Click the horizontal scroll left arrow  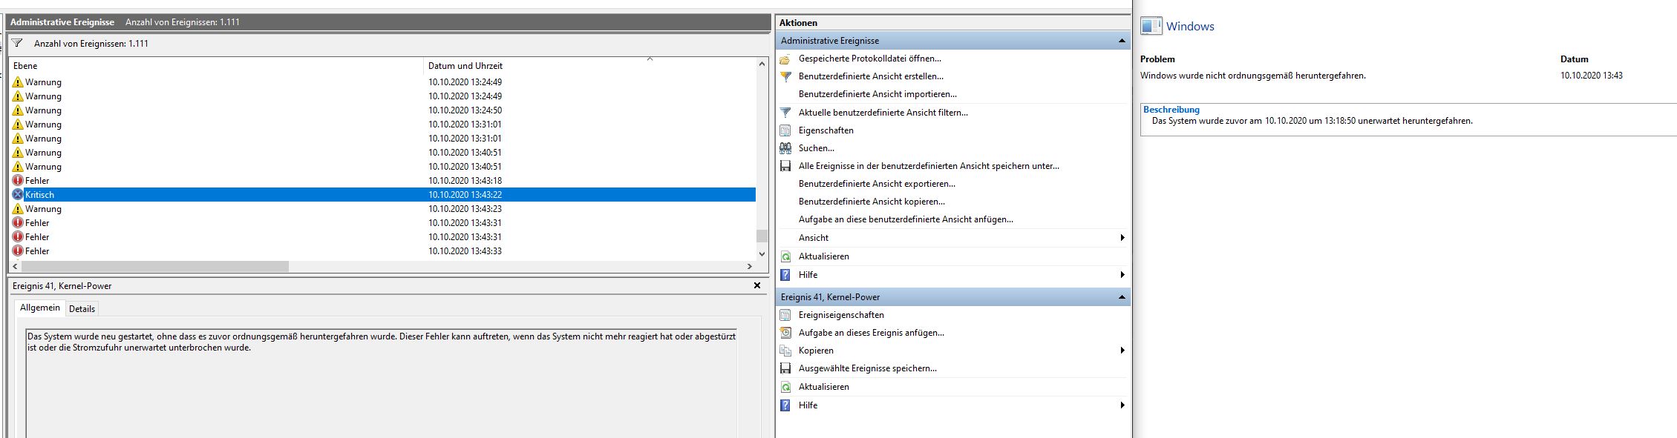coord(14,266)
